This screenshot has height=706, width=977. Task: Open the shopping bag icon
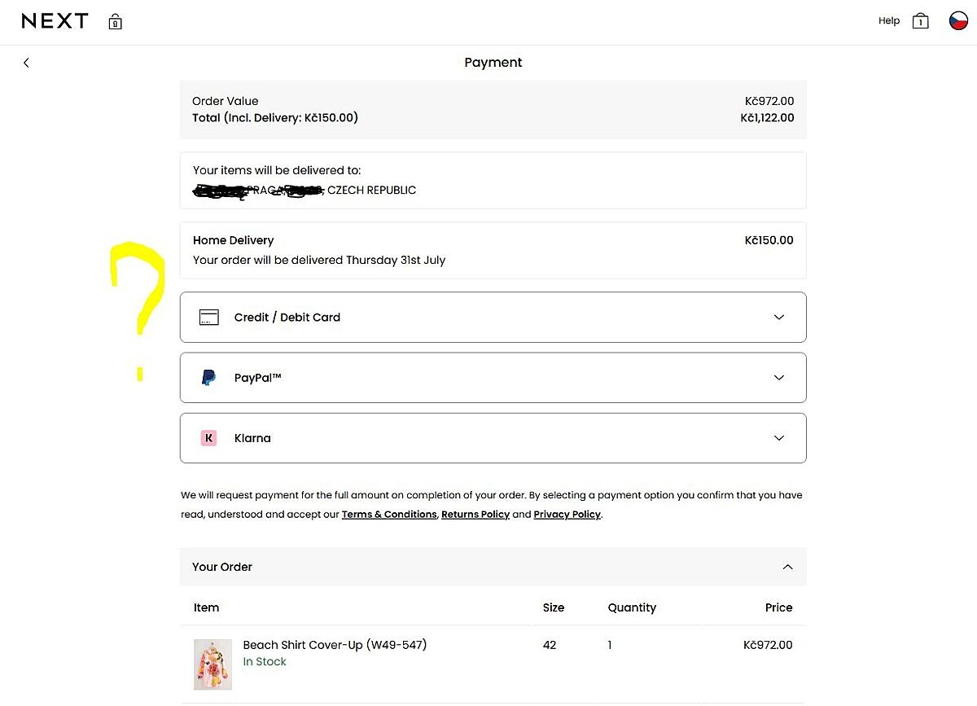click(x=920, y=21)
